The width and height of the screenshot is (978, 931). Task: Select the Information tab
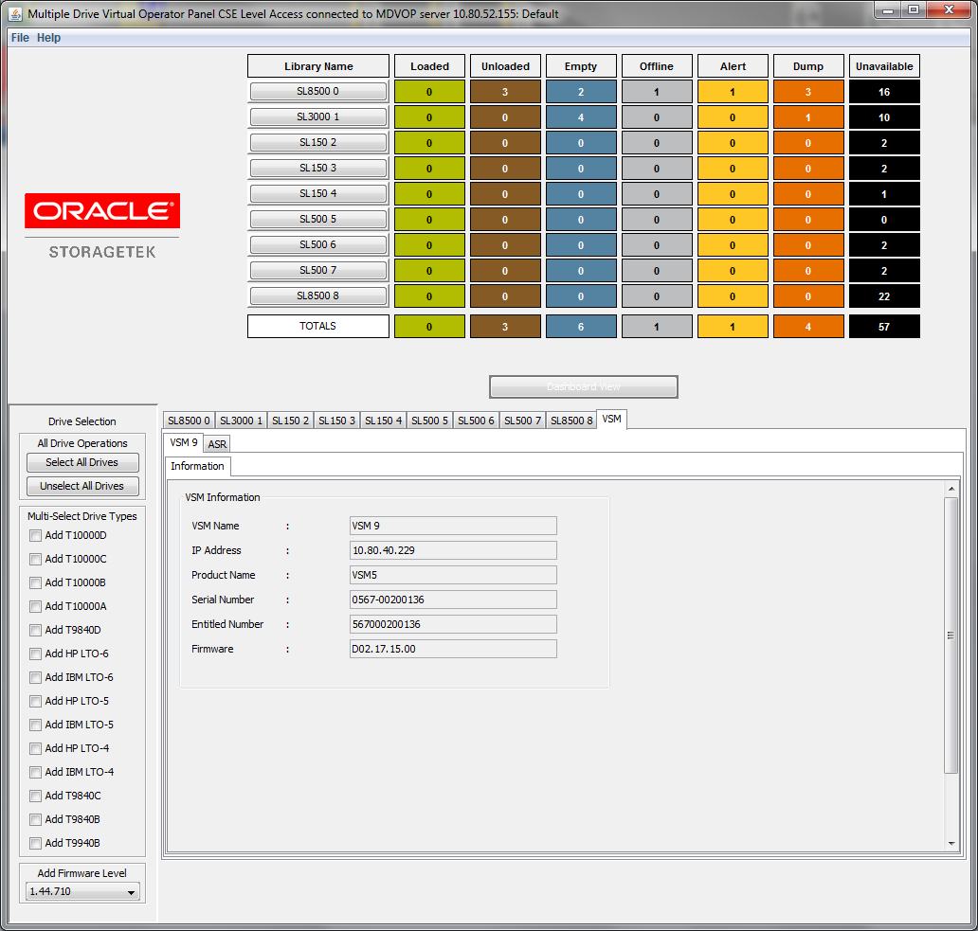[x=197, y=466]
